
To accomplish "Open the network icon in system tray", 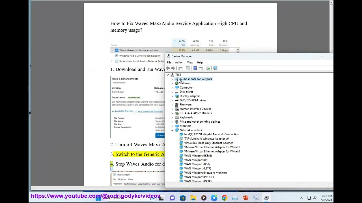I will pos(309,198).
